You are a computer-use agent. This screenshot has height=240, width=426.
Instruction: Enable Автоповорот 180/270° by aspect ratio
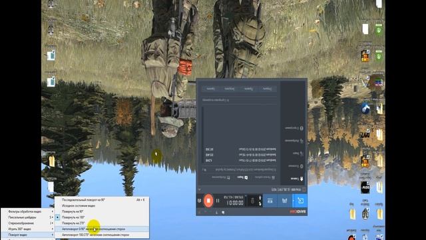pyautogui.click(x=102, y=235)
